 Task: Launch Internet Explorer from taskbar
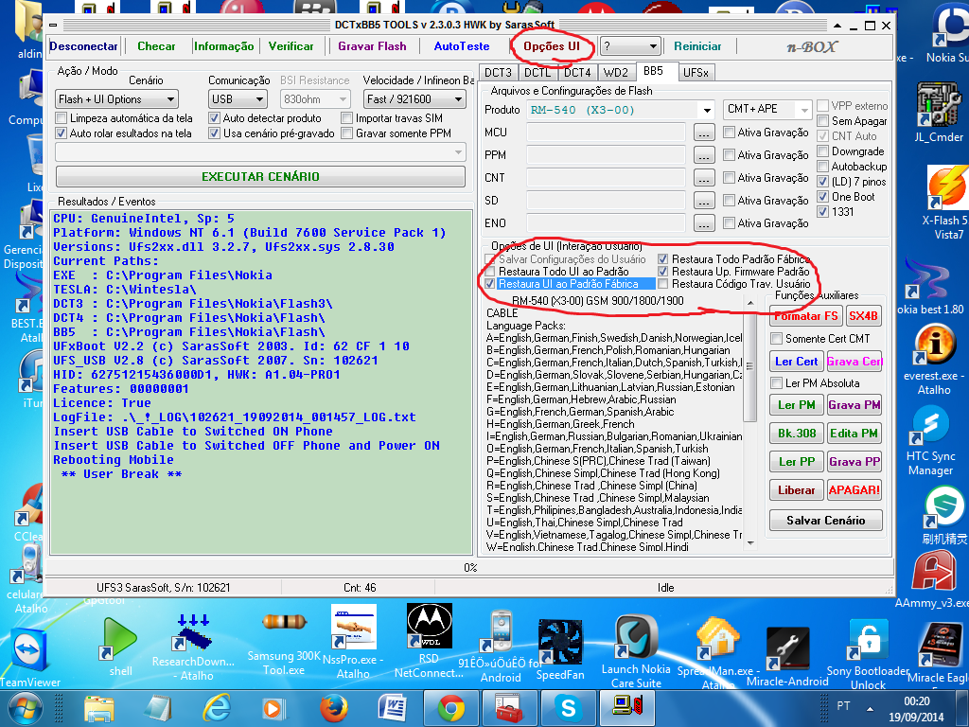pyautogui.click(x=217, y=708)
